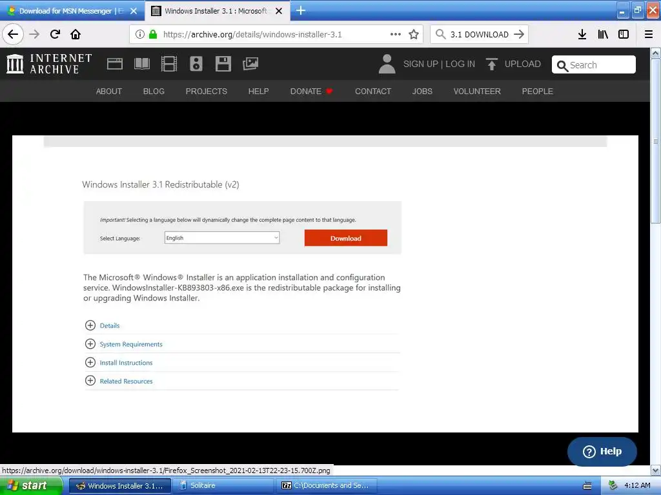Open the HELP menu item
The width and height of the screenshot is (661, 495).
258,92
